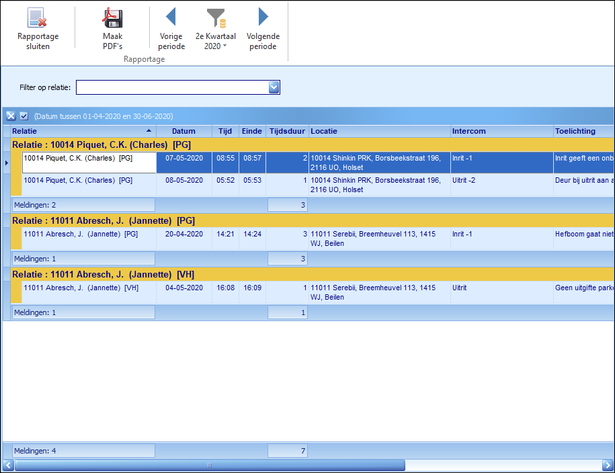
Task: Click date cell 08-05-2020
Action: coord(184,185)
